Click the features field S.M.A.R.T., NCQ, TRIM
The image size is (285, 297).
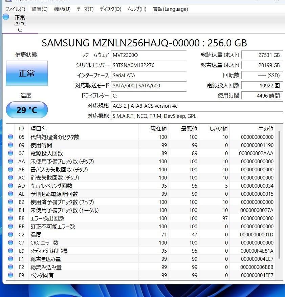click(197, 116)
